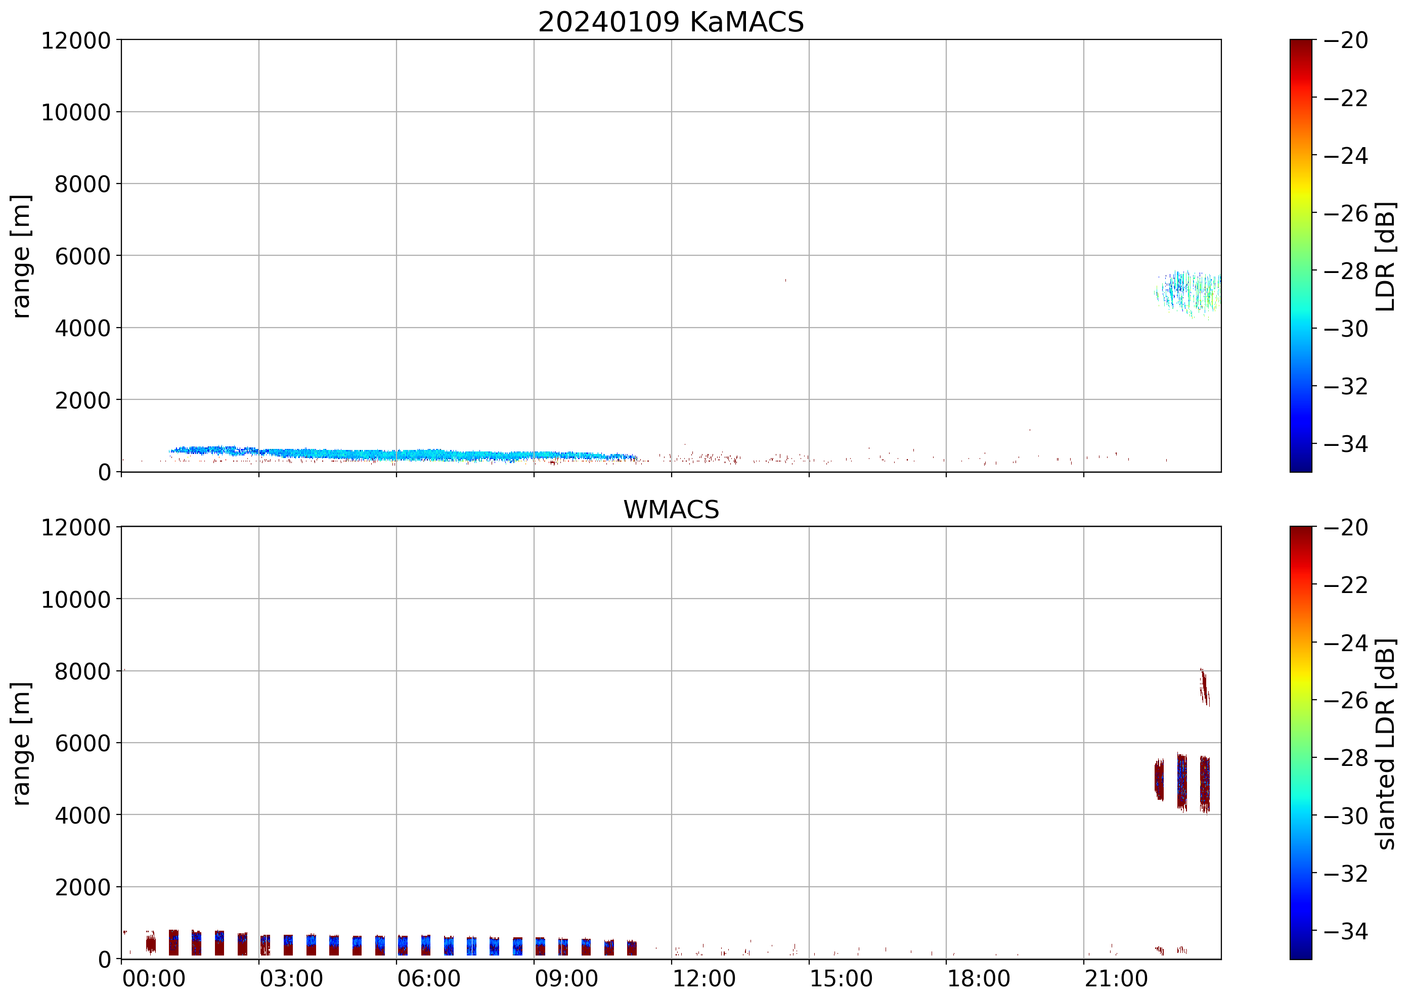Click the top plot's range [m] axis label
This screenshot has width=1409, height=1001.
[x=22, y=256]
